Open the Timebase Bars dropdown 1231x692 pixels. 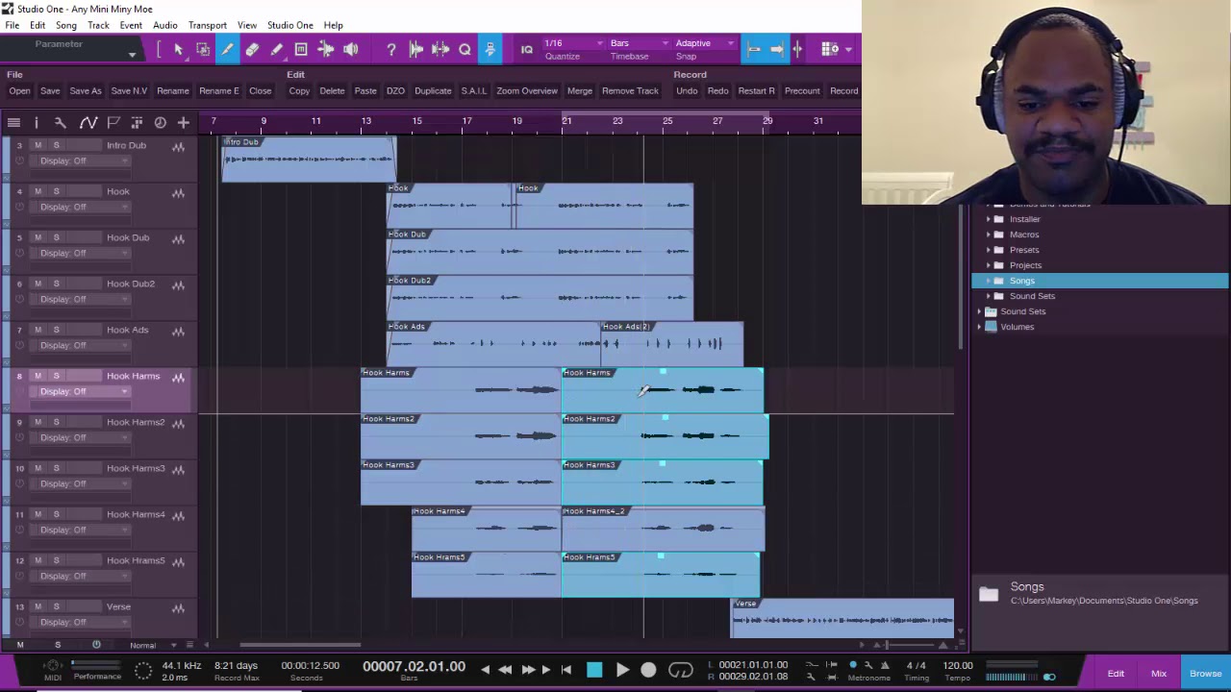[x=640, y=43]
